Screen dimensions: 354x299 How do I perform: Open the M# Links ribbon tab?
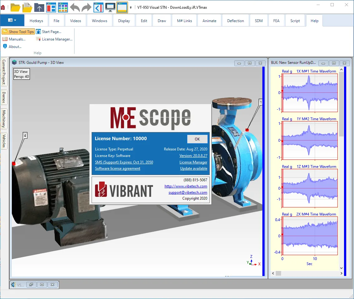click(184, 21)
